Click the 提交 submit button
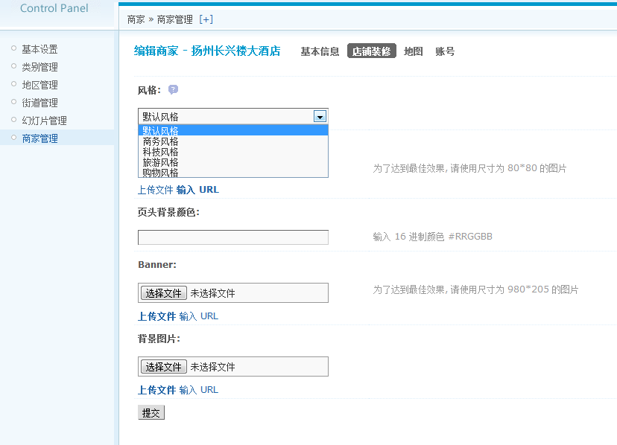Image resolution: width=617 pixels, height=445 pixels. coord(151,413)
